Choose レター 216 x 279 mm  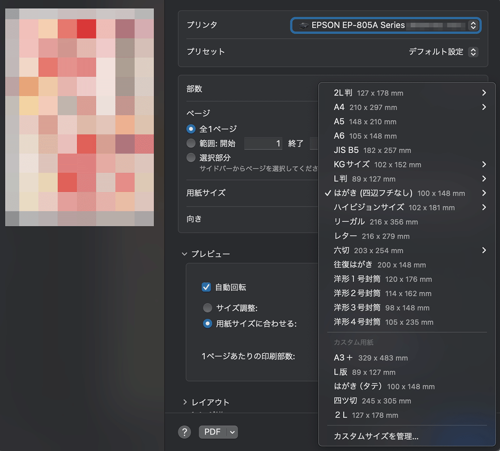pos(407,236)
